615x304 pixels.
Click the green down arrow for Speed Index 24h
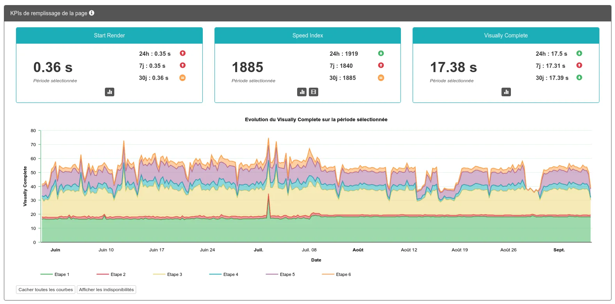click(381, 53)
